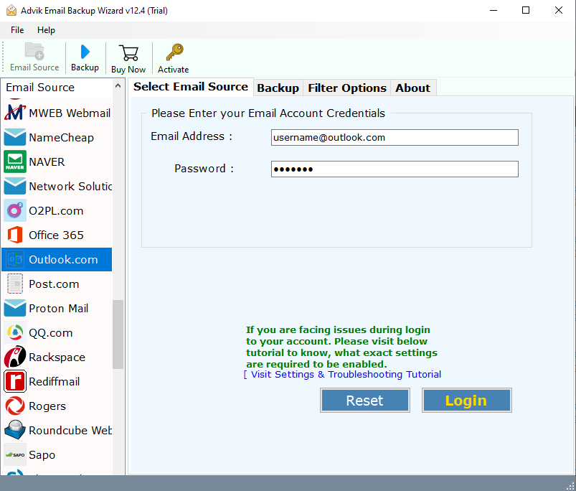Open the About tab
The height and width of the screenshot is (491, 576).
click(413, 88)
